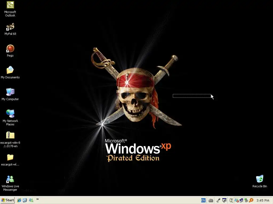Click the language bar microphone icon
The height and width of the screenshot is (204, 273).
coord(218,200)
